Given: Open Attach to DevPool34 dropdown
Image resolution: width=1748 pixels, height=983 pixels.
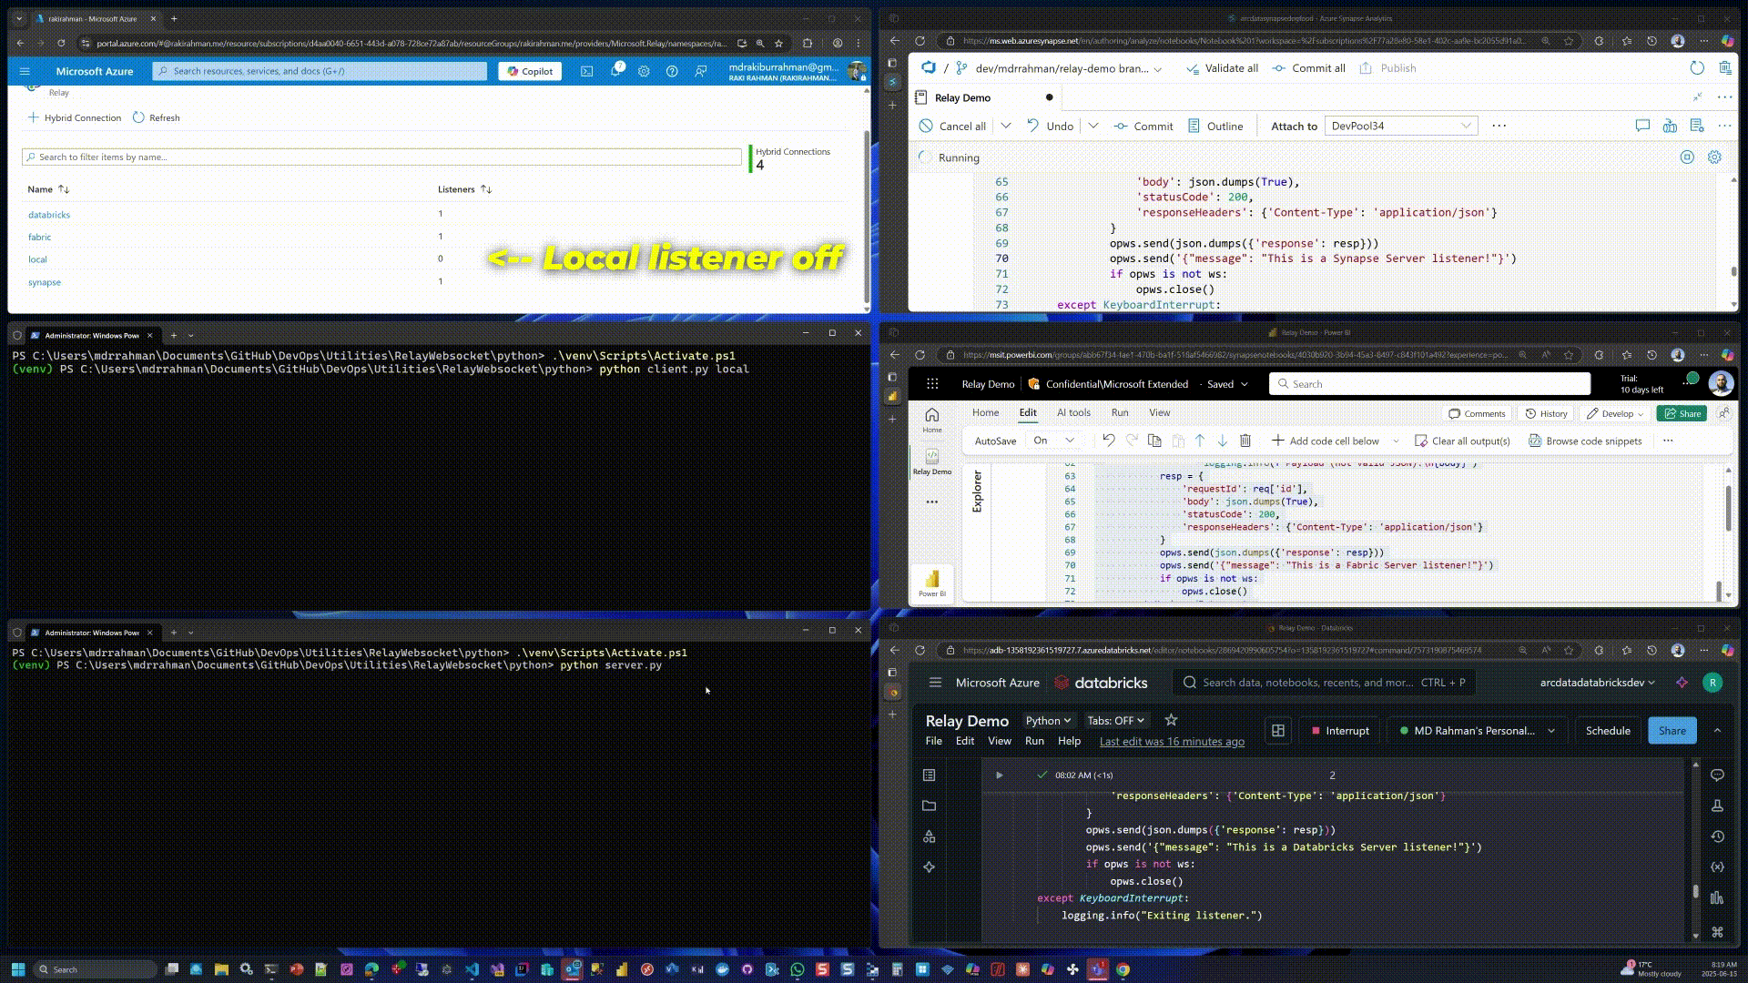Looking at the screenshot, I should (1400, 127).
